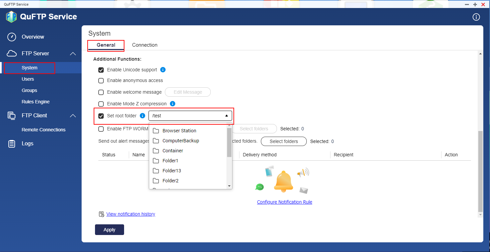Click the folder list scroll-down arrow
Viewport: 490px width, 252px height.
coord(229,186)
